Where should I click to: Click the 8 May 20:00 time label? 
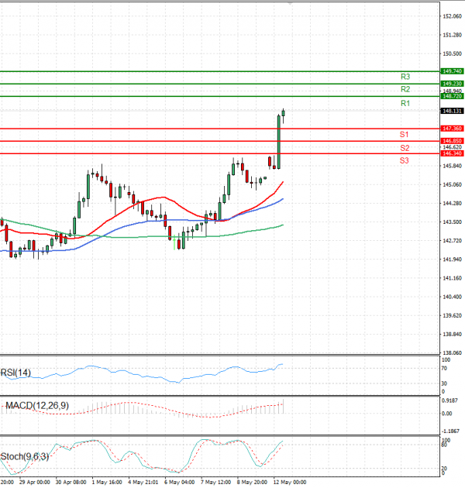(x=252, y=482)
